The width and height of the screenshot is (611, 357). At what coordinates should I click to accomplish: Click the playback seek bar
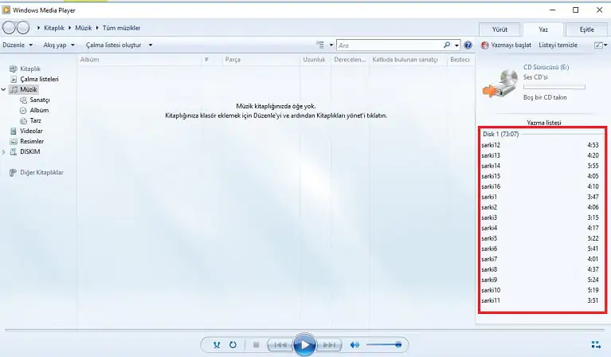[304, 330]
